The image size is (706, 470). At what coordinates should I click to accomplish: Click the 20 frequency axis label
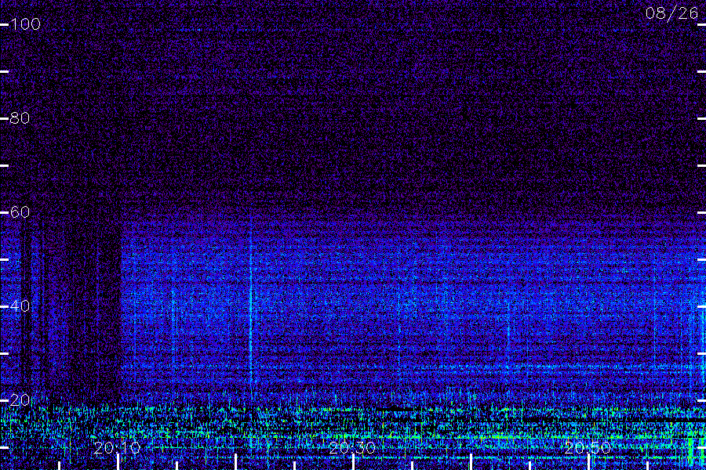[x=20, y=399]
